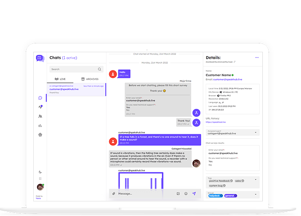Remove the helpdesk group chip
Screen dimensions: 301x216
(x=222, y=195)
